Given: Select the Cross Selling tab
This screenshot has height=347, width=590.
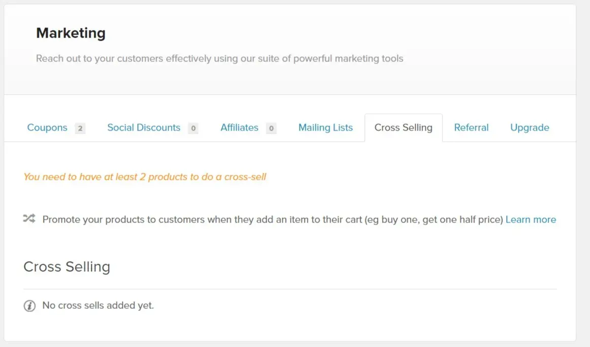Looking at the screenshot, I should (403, 128).
